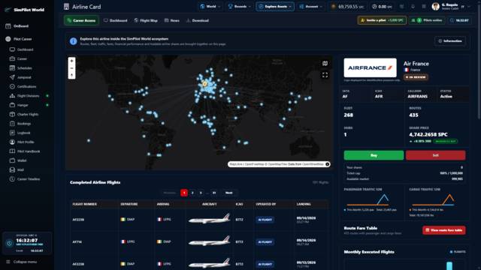Screen dimensions: 481x270
Task: Open the user profile dropdown
Action: [x=451, y=7]
